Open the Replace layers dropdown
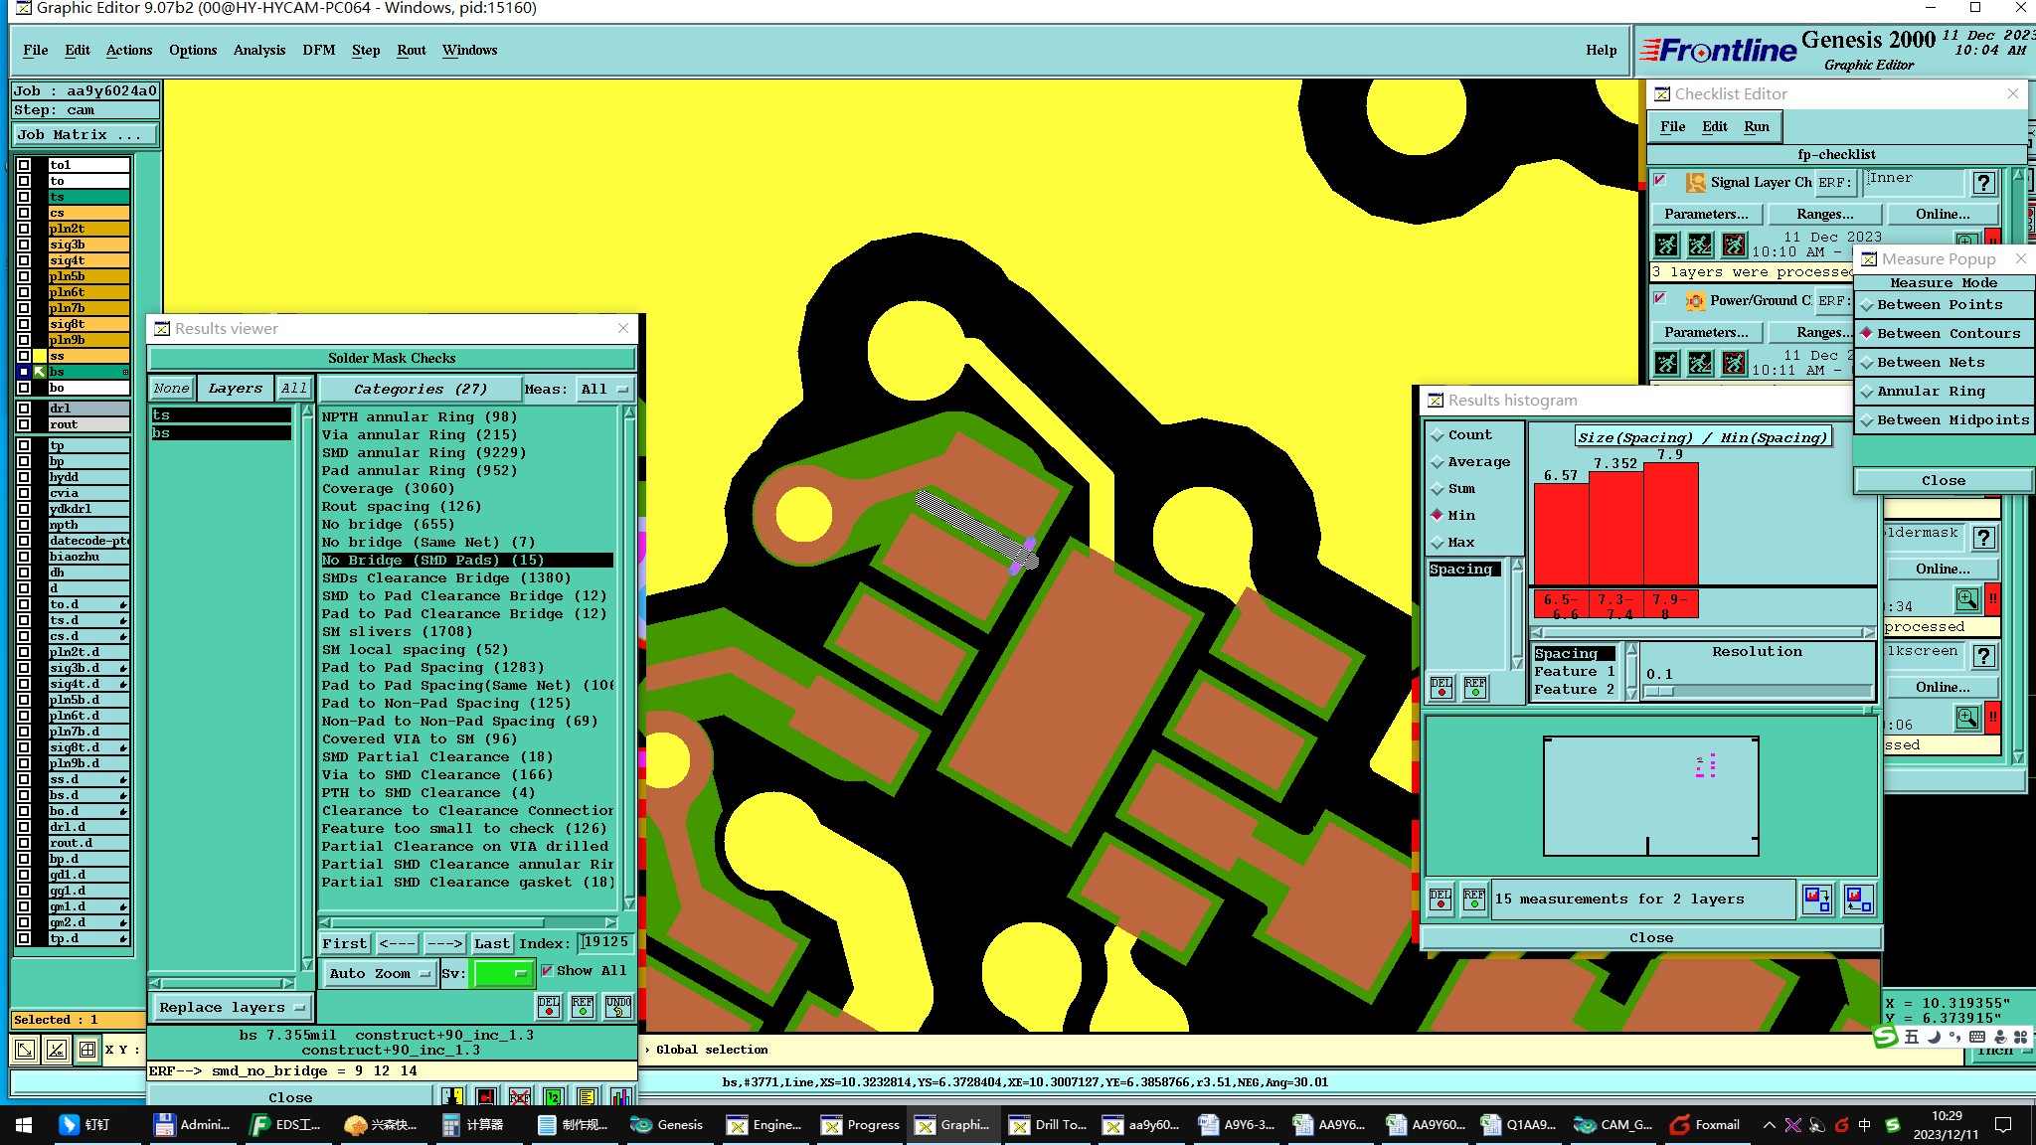The width and height of the screenshot is (2036, 1145). point(231,1008)
